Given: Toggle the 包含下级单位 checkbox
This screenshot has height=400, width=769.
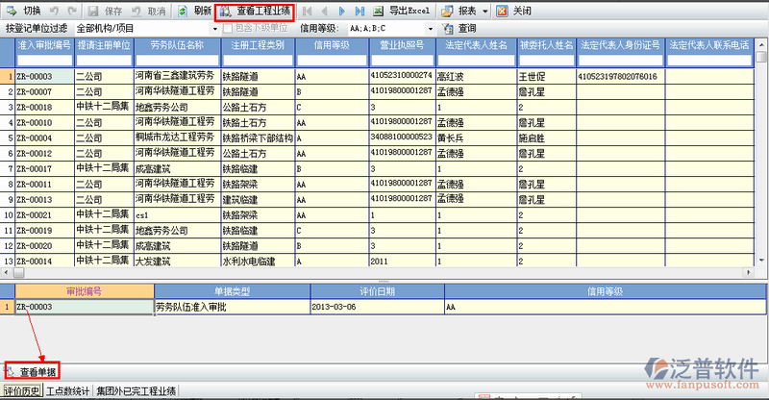Looking at the screenshot, I should (228, 29).
